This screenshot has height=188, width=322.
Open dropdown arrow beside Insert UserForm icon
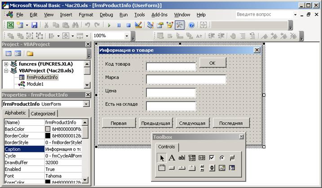tap(27, 25)
